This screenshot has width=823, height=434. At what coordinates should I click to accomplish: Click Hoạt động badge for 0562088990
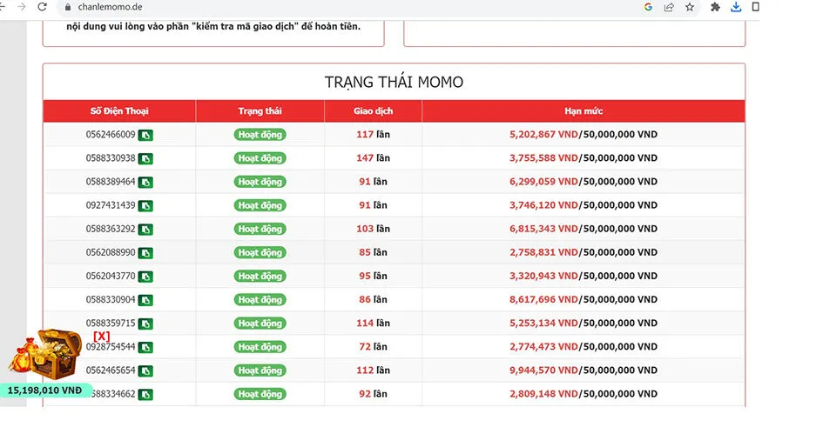(x=260, y=252)
